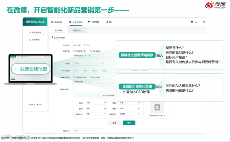
Task: Click the power logout icon
Action: click(204, 22)
